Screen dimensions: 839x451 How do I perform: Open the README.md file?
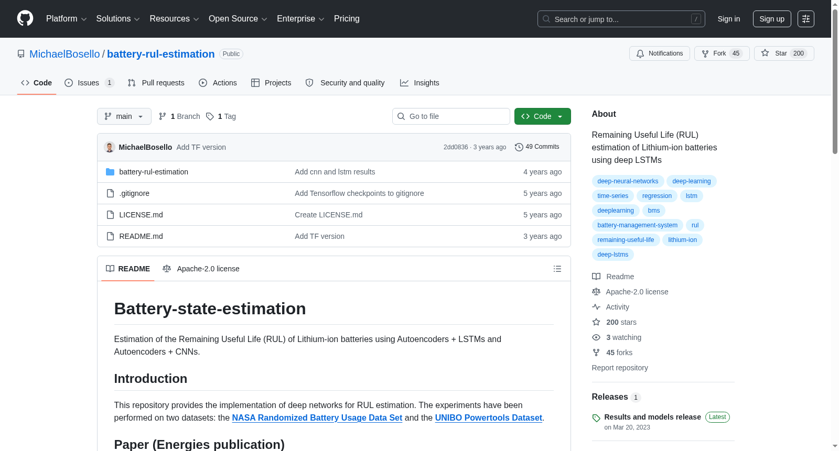coord(141,236)
